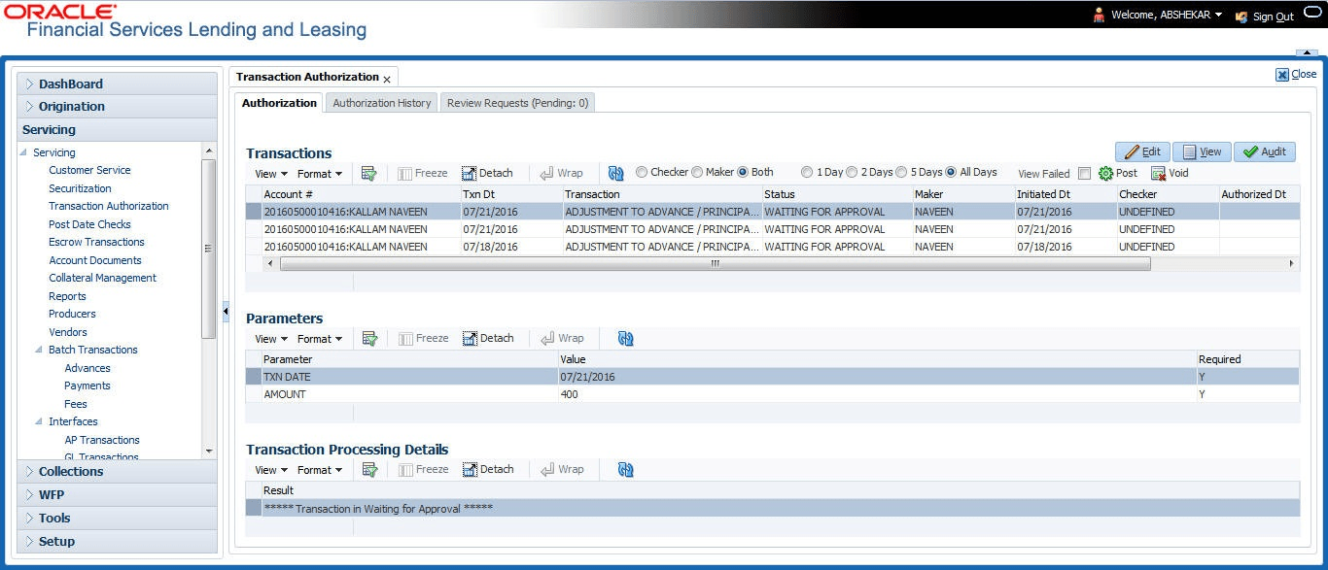Tick the View Failed checkbox
This screenshot has height=570, width=1328.
(1084, 174)
